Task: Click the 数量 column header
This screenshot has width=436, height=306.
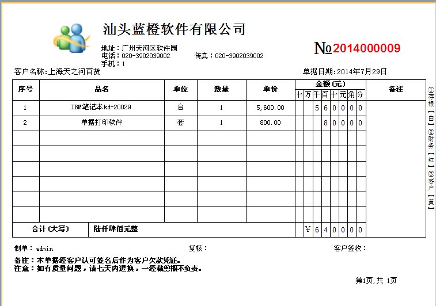Action: coord(221,89)
